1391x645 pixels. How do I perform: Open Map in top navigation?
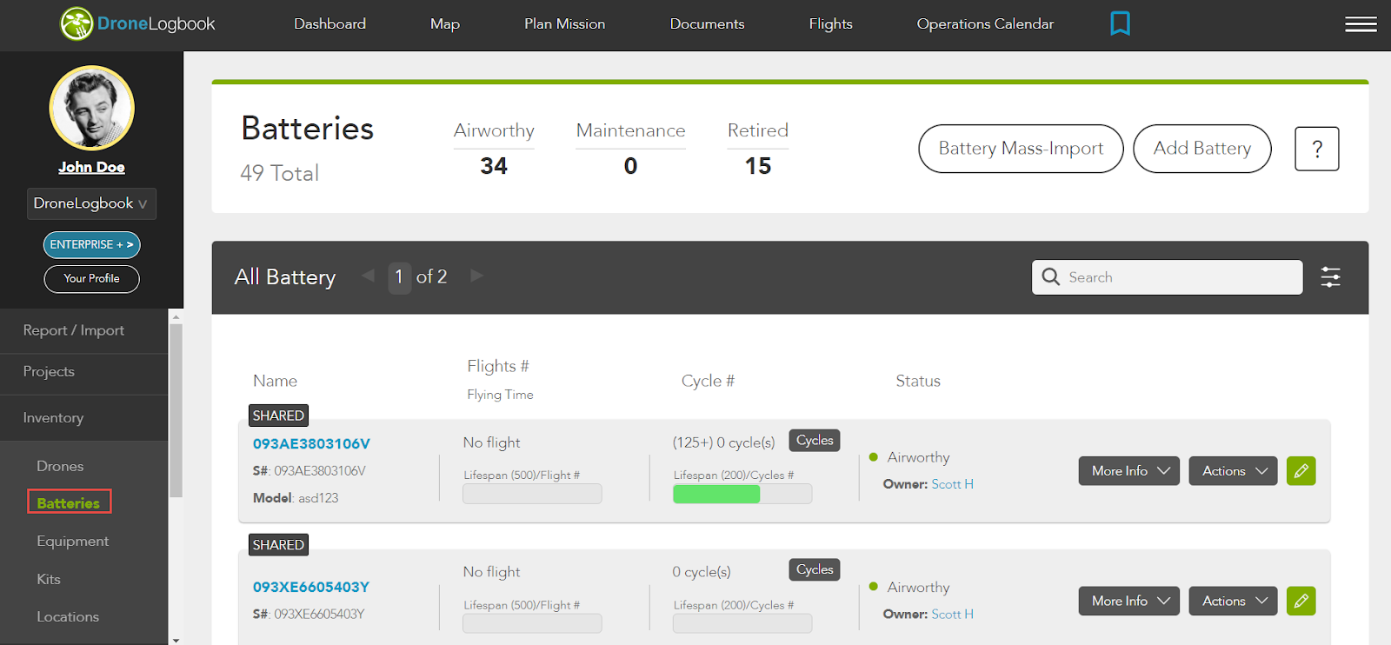tap(444, 24)
